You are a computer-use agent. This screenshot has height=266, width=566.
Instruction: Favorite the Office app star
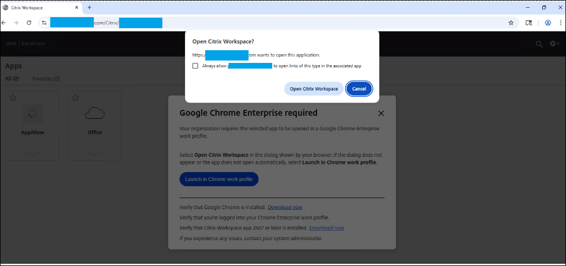point(75,98)
